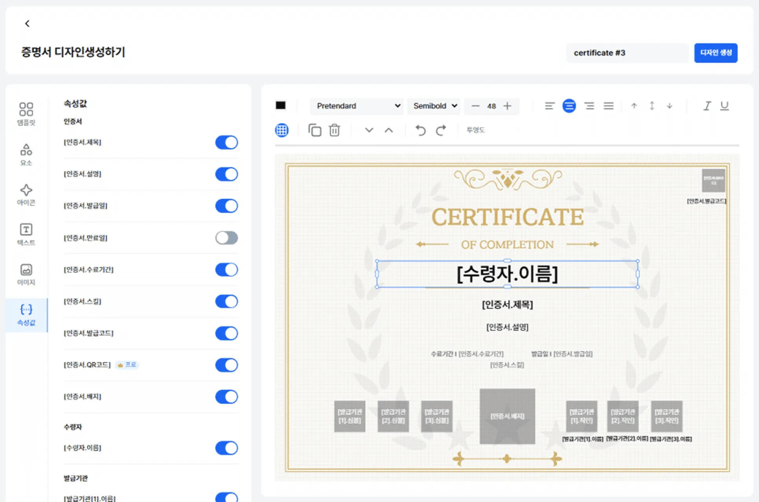
Task: Select the [인증서.발급코드] text on canvas
Action: pos(706,201)
